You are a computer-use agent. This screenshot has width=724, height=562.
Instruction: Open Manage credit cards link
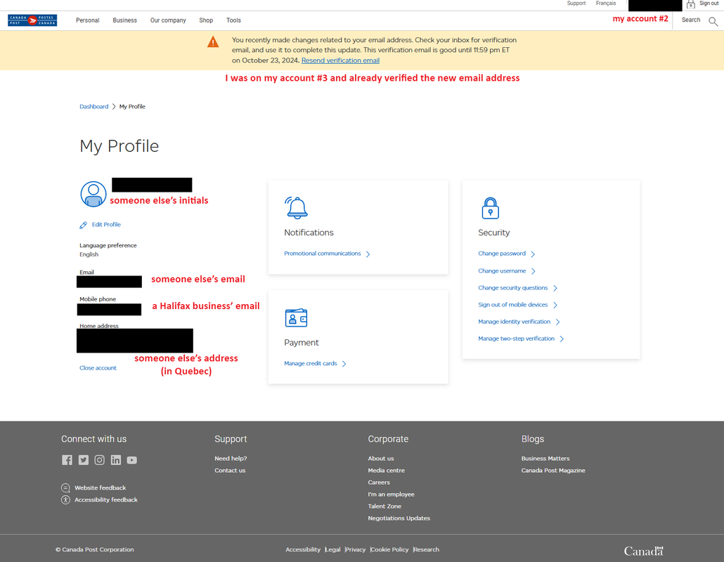click(x=310, y=364)
